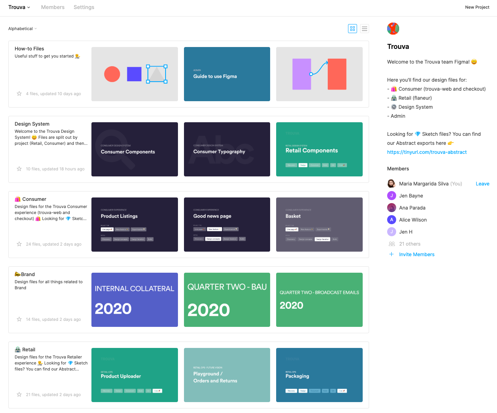Click Alice Wilson's avatar
This screenshot has height=413, width=497.
[392, 220]
